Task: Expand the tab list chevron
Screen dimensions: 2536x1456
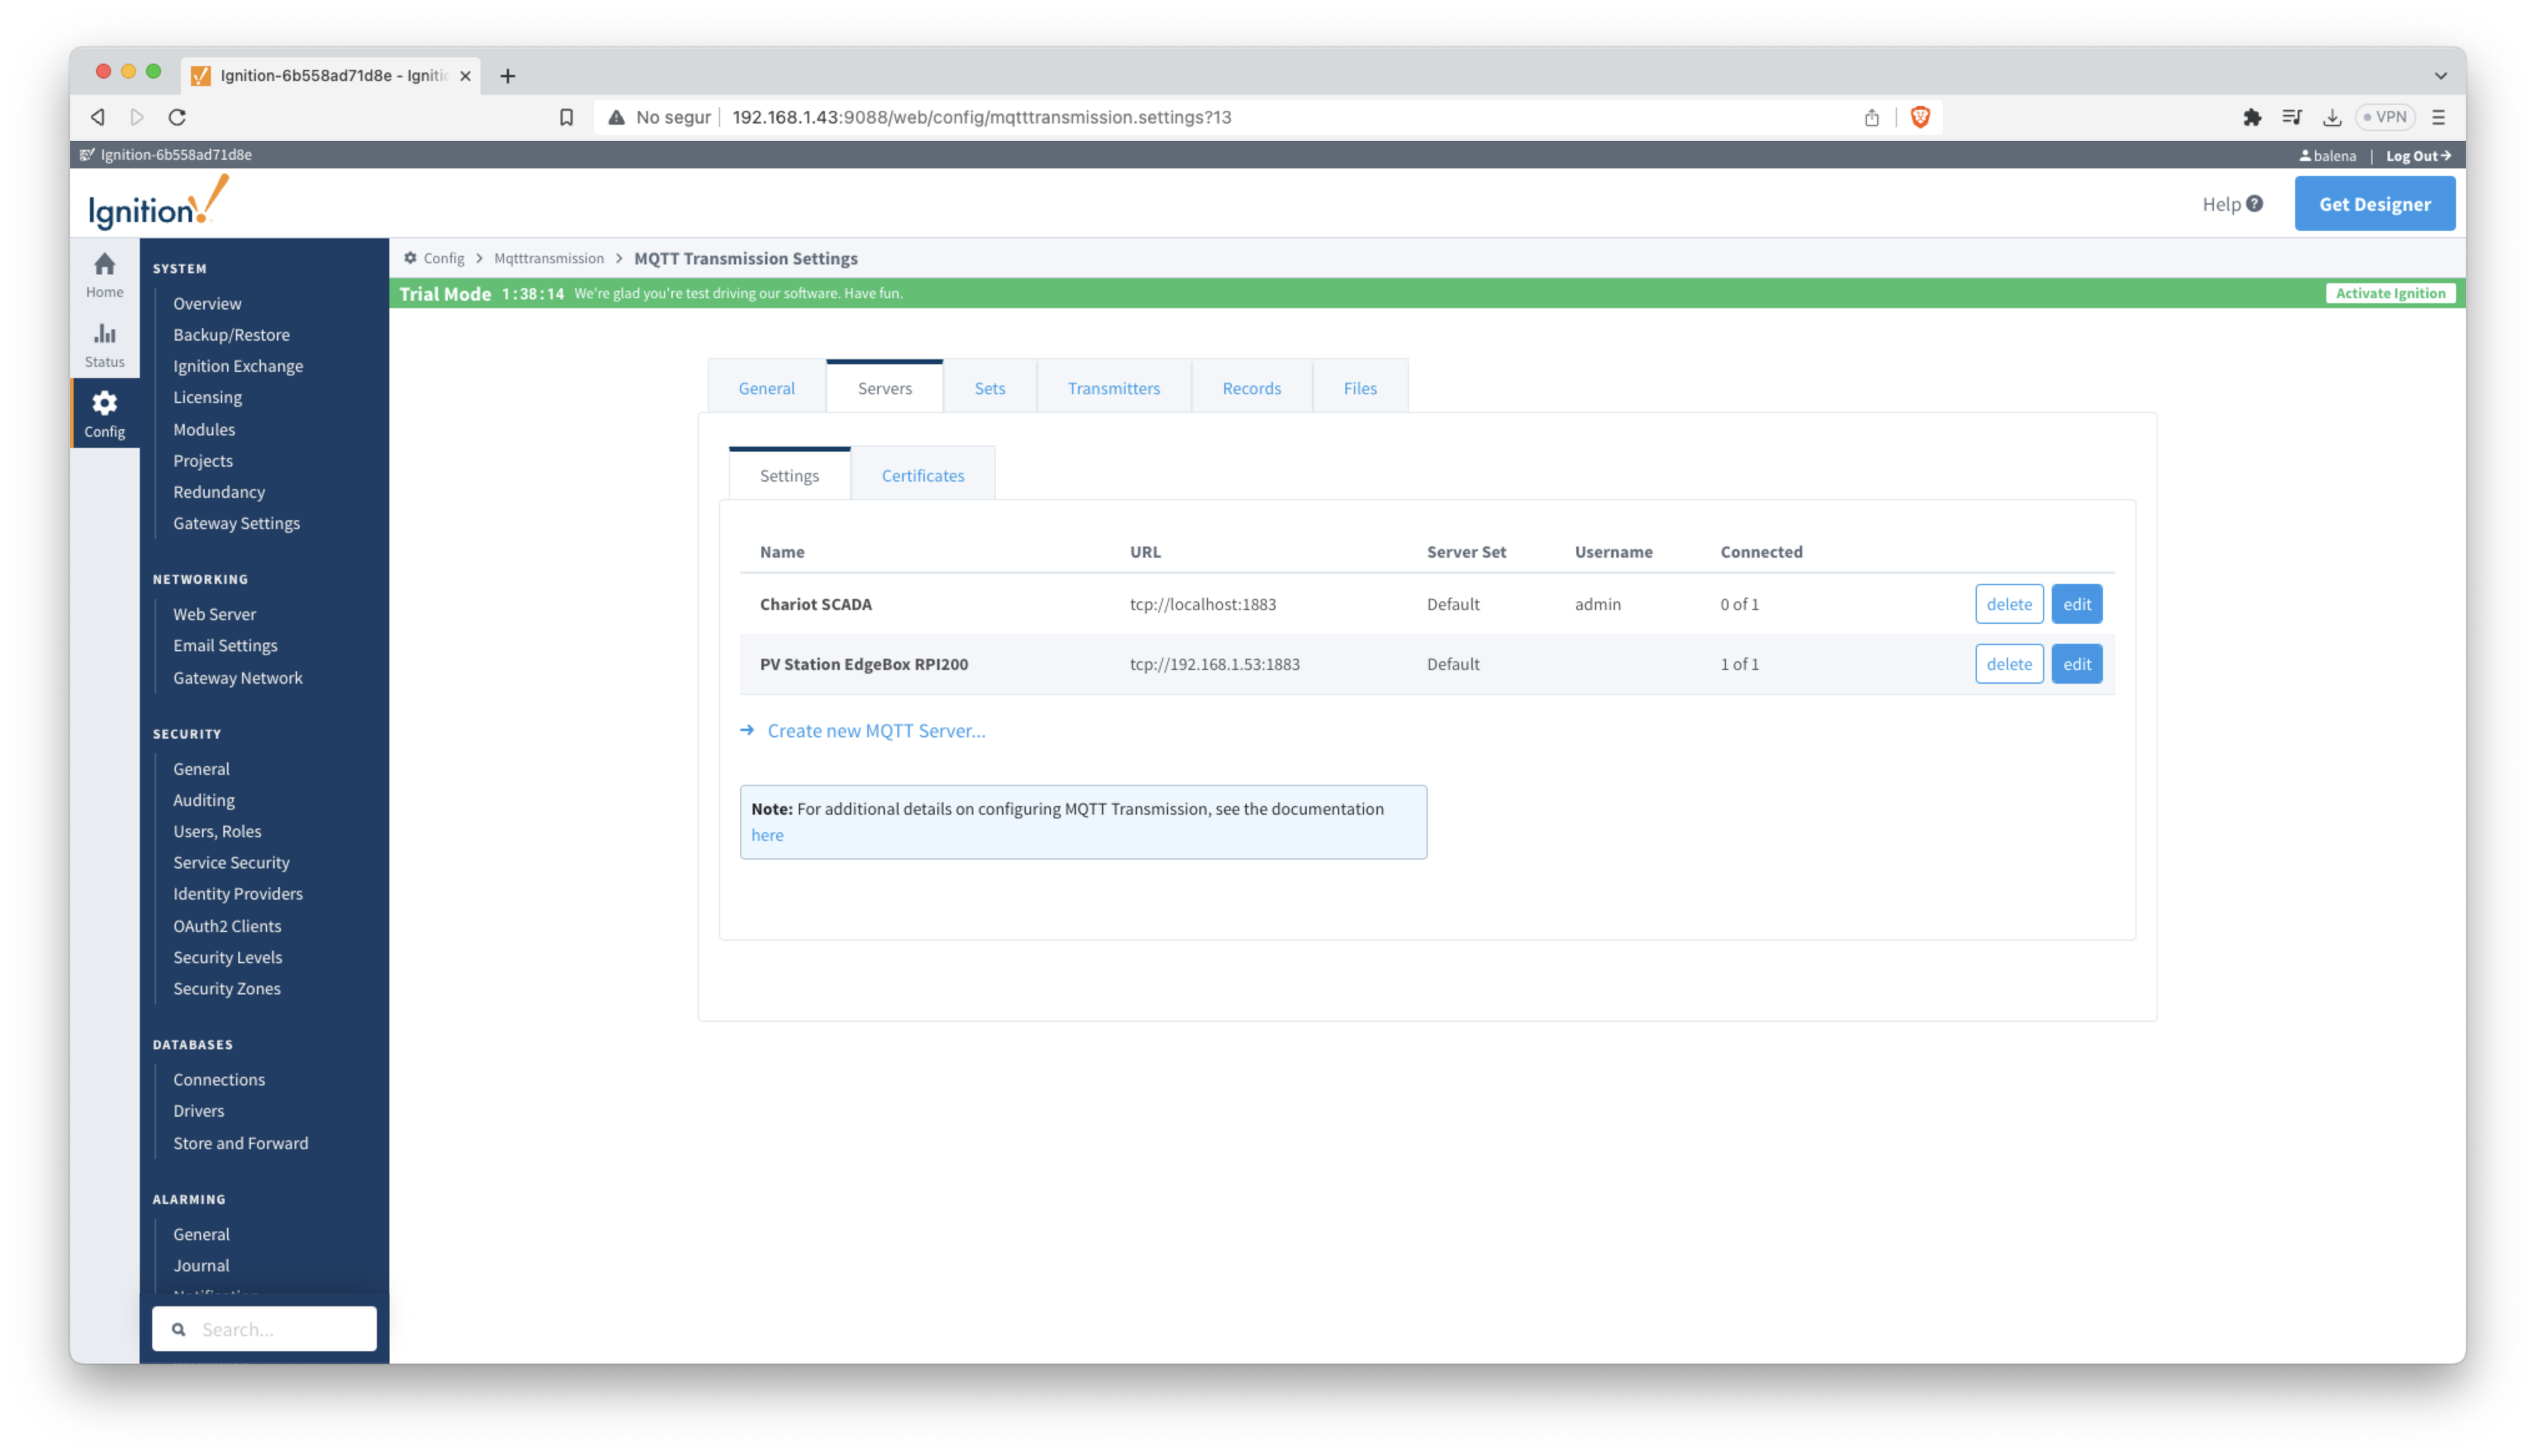Action: click(x=2440, y=76)
